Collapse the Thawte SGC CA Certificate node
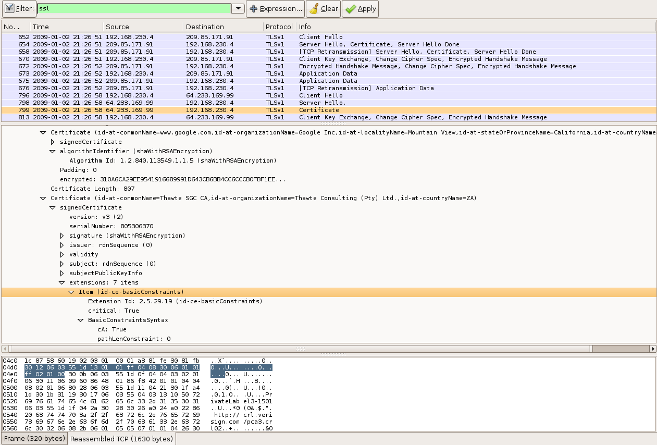Screen dimensions: 657x445 [43, 198]
